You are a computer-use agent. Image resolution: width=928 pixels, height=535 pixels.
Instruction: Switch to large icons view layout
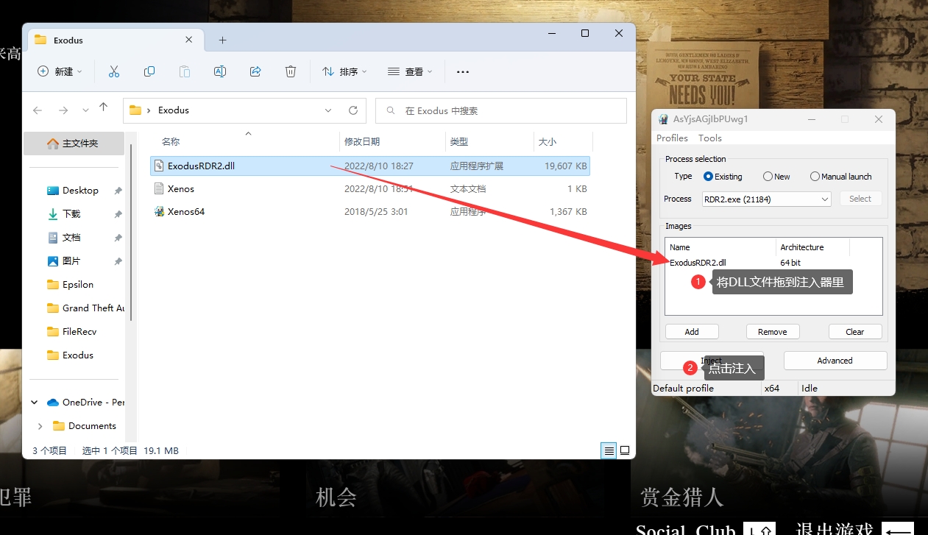coord(625,450)
